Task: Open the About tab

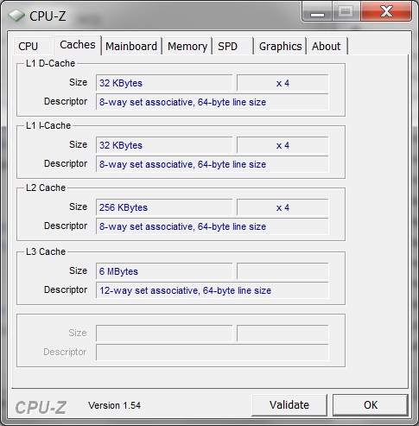Action: [x=327, y=46]
